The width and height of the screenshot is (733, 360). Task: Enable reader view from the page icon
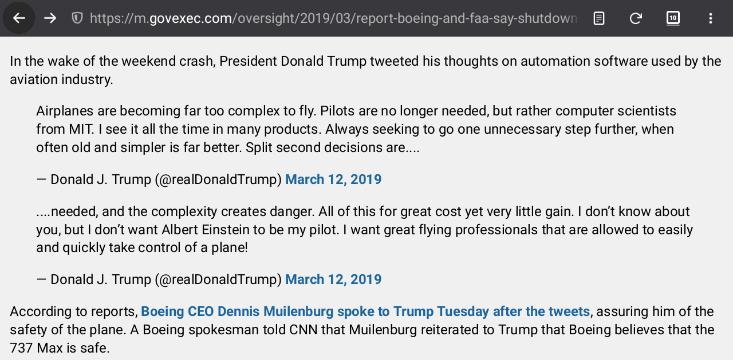click(598, 18)
